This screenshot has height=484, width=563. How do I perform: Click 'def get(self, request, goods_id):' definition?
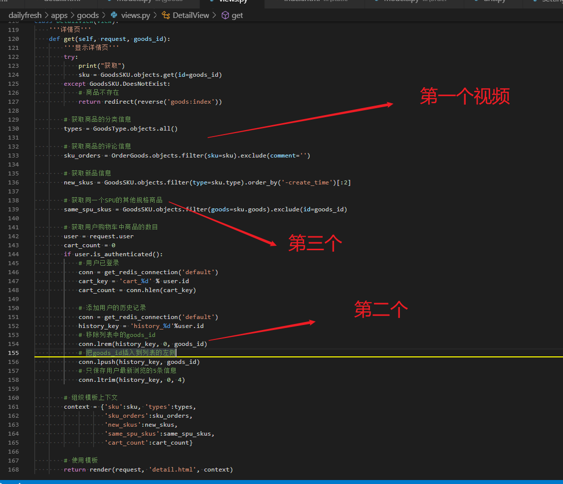(110, 39)
